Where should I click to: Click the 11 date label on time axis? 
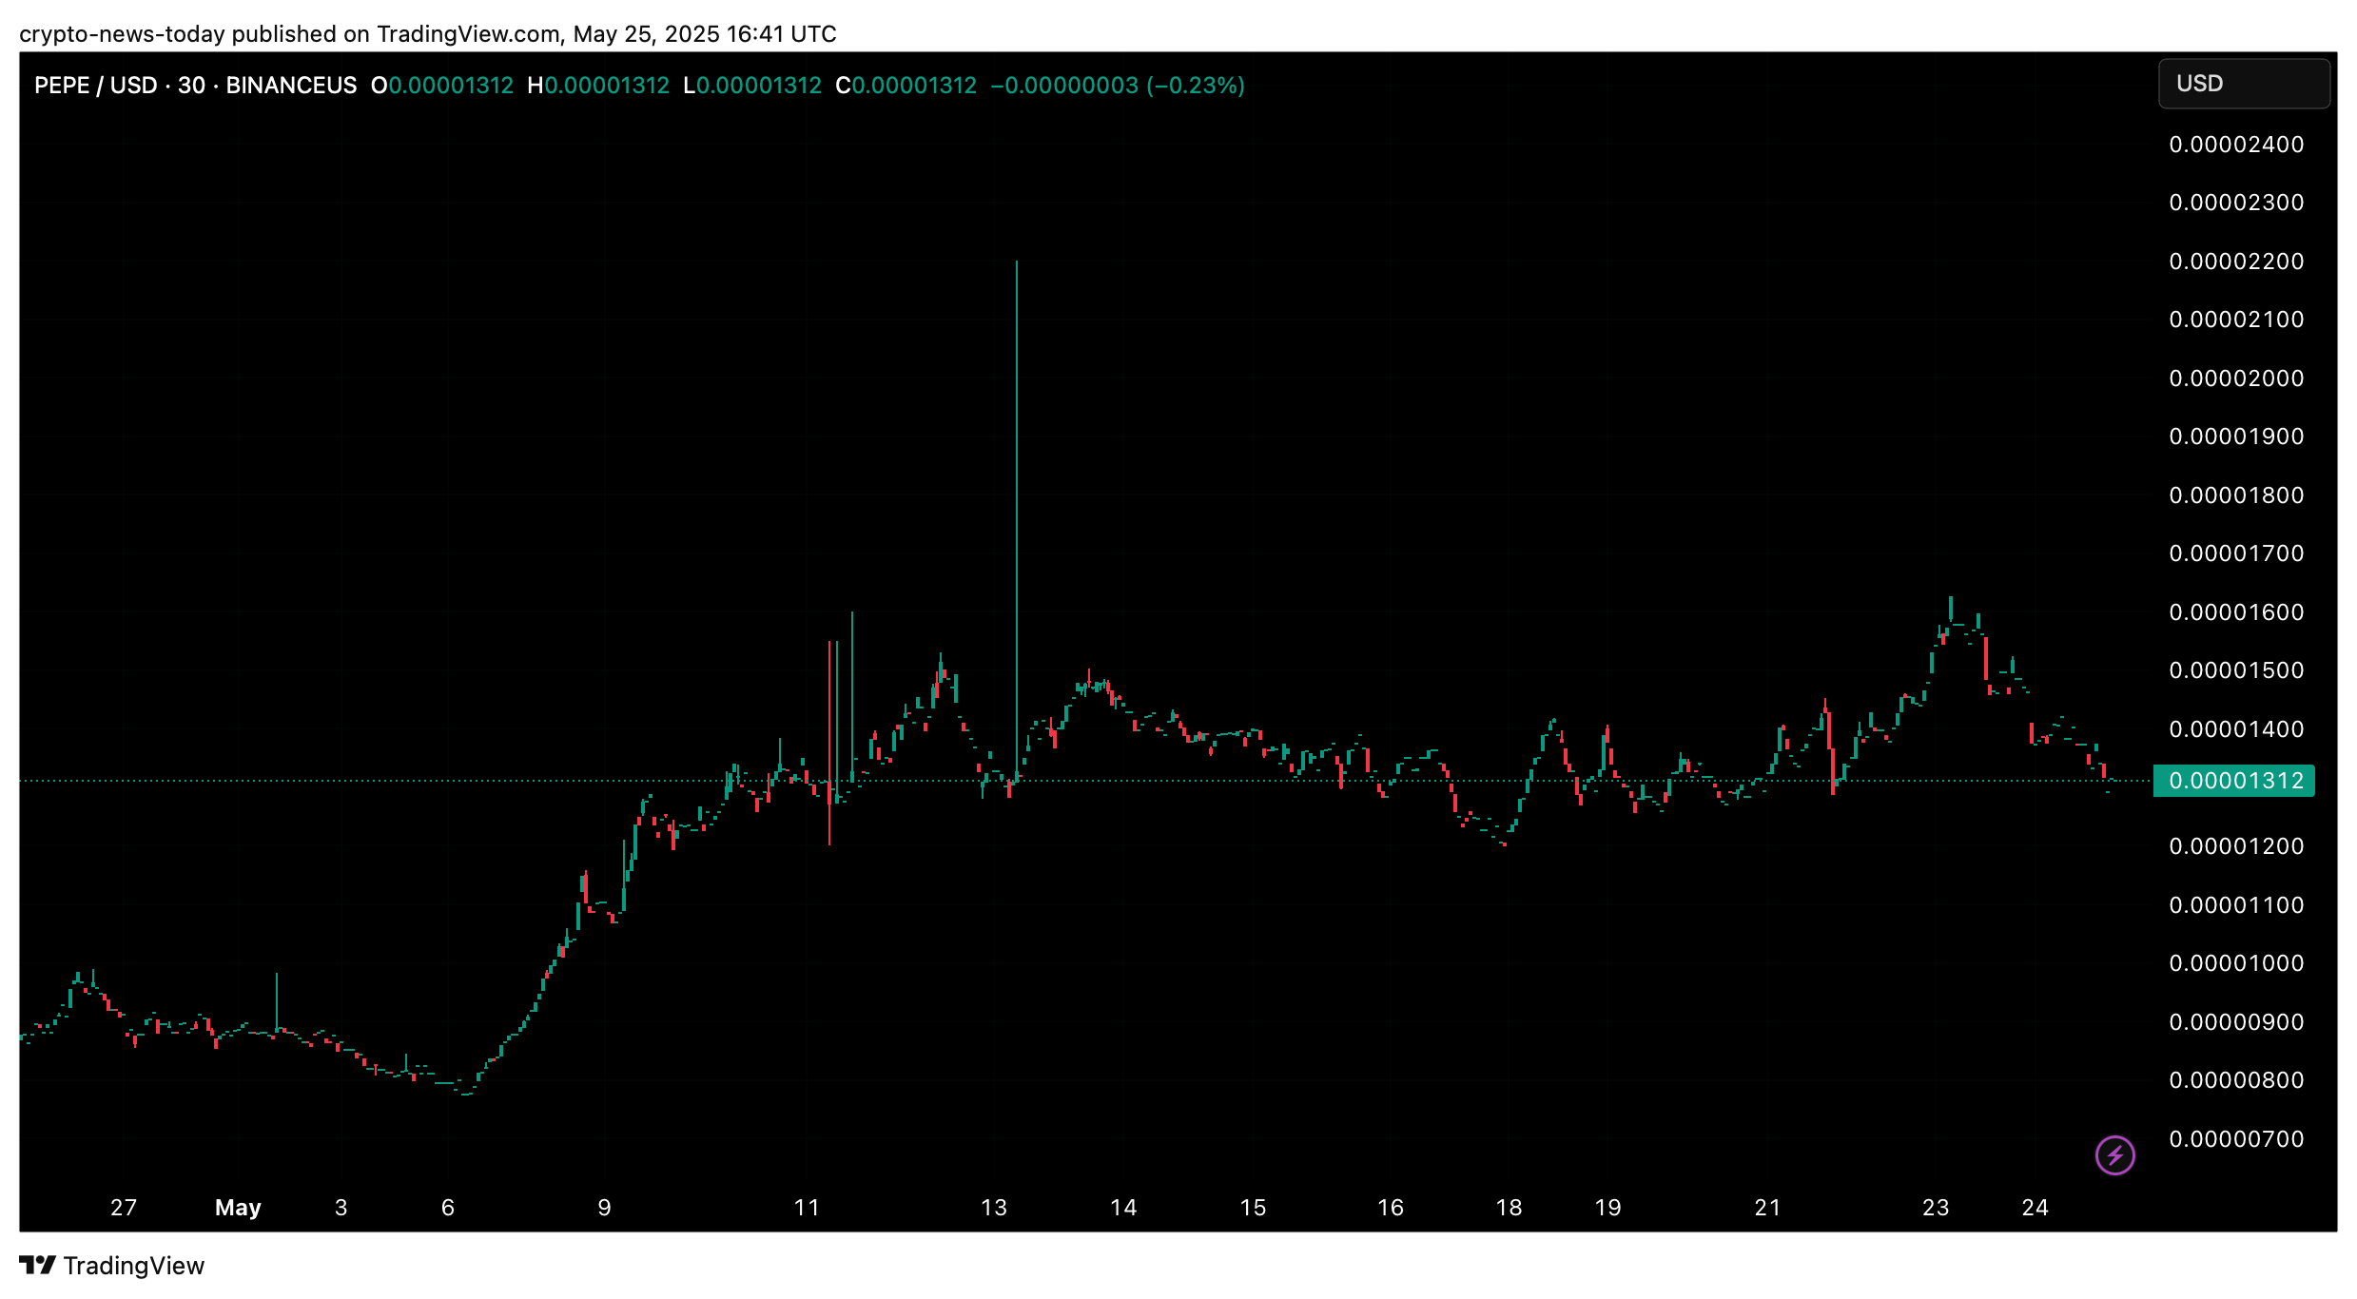click(807, 1208)
